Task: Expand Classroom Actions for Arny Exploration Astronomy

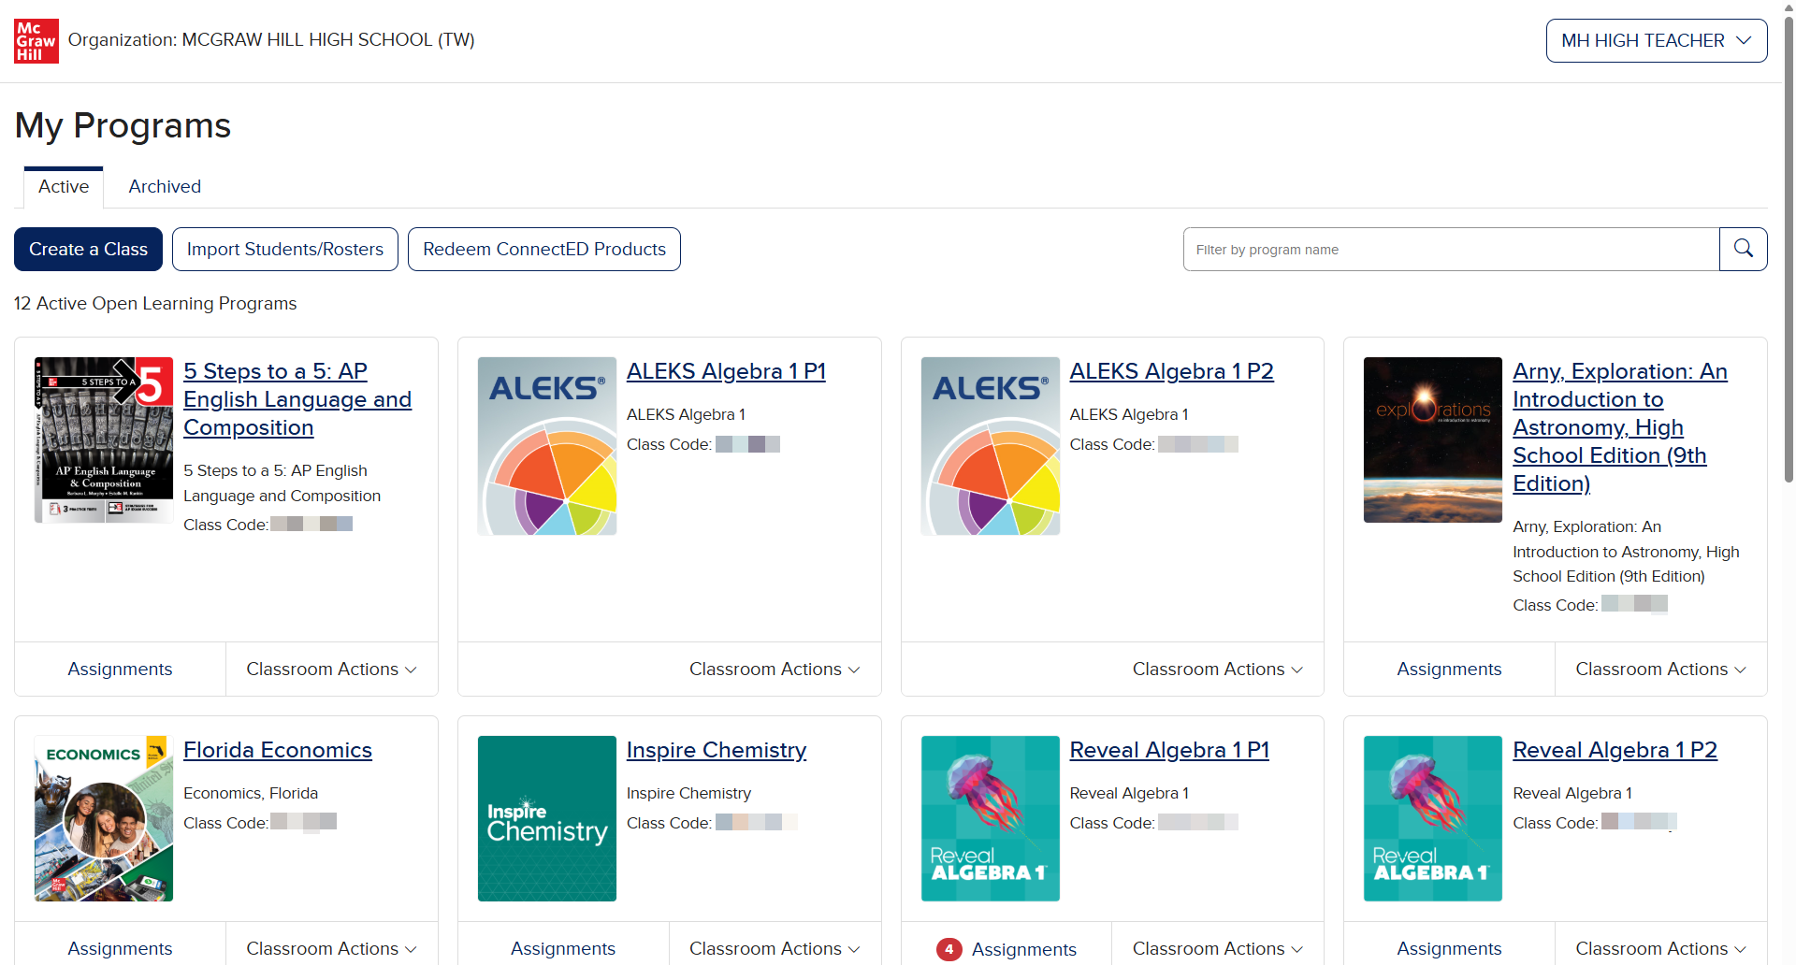Action: [1661, 669]
